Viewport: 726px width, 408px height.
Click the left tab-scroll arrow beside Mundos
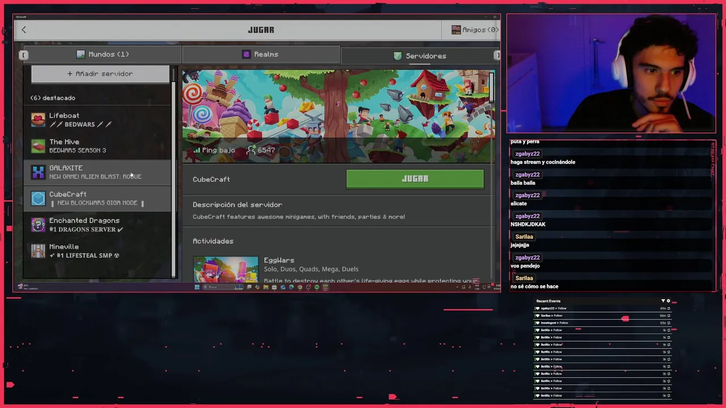click(x=23, y=55)
